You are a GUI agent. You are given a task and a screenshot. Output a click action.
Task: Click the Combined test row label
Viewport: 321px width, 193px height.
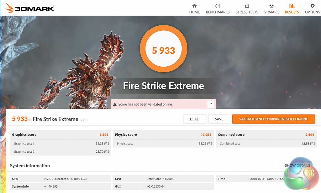(230, 144)
